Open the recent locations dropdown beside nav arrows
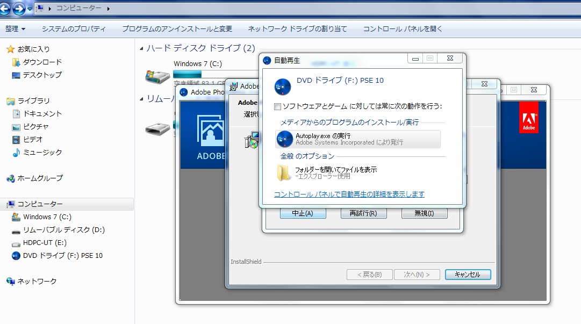 30,9
